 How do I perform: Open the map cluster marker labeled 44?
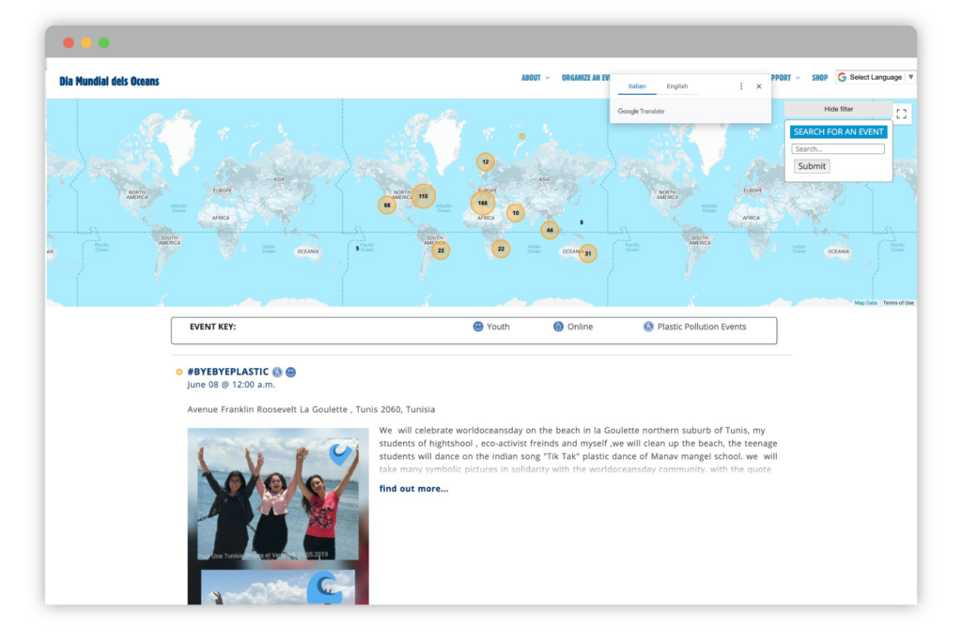pyautogui.click(x=550, y=231)
